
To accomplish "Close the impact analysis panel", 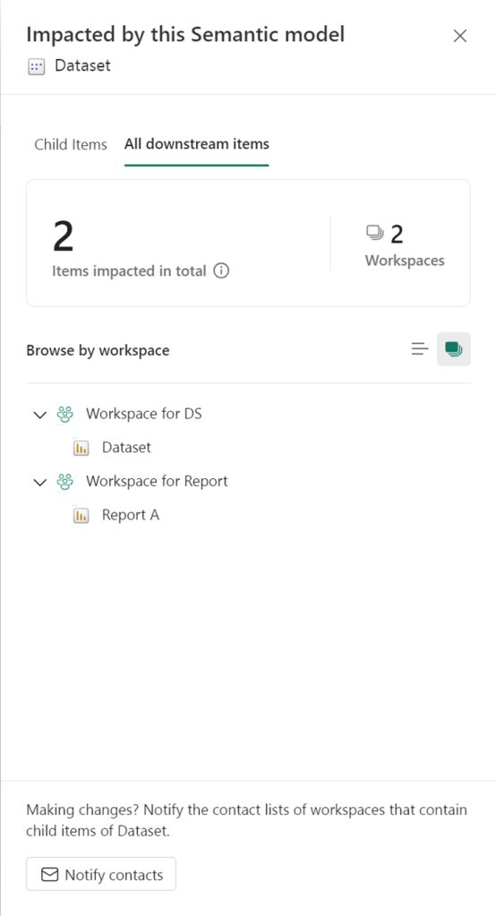I will tap(460, 36).
